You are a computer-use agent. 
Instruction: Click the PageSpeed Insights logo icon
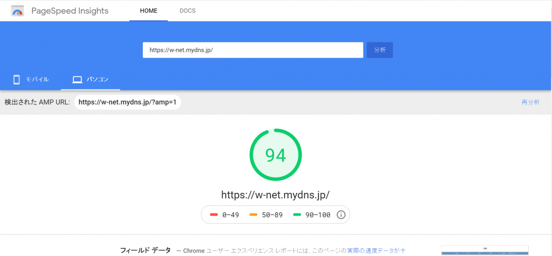(x=17, y=11)
